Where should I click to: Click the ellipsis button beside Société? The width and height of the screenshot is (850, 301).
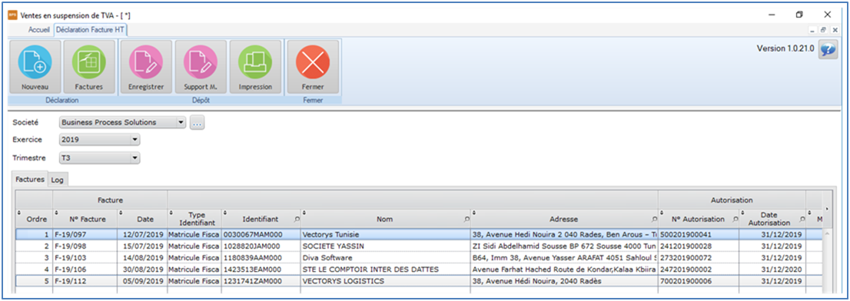click(x=197, y=124)
